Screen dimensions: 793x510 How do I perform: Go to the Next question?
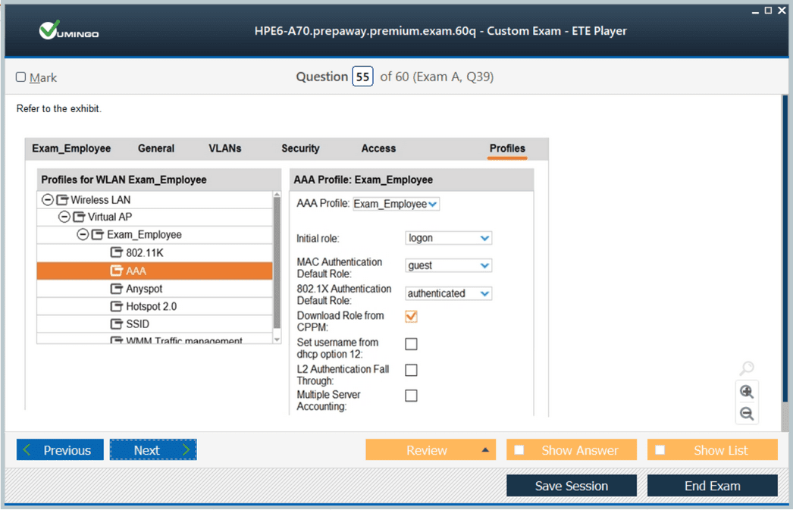click(153, 450)
